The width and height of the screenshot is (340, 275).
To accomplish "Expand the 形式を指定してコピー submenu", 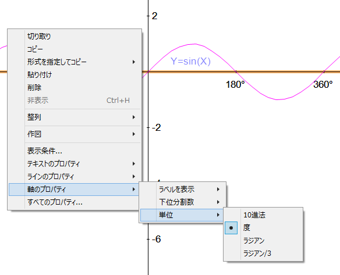I will click(74, 62).
